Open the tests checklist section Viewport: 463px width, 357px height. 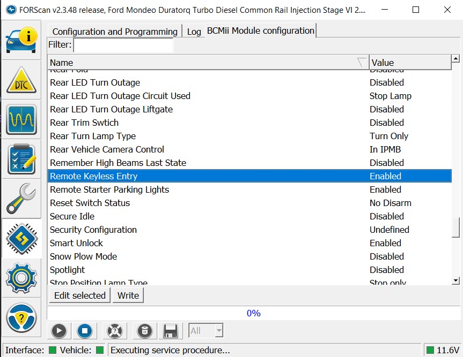click(x=21, y=159)
